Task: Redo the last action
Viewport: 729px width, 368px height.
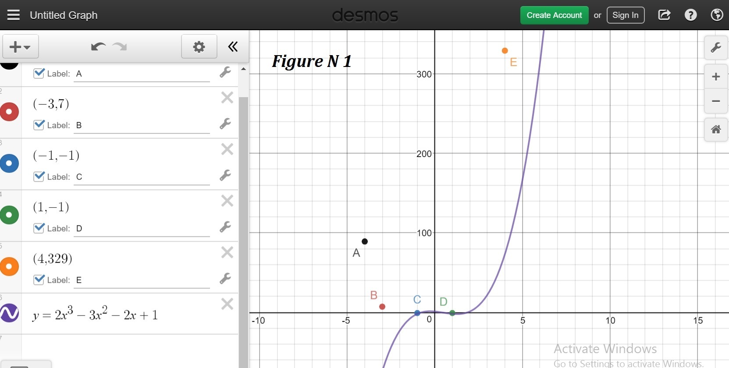Action: pos(120,47)
